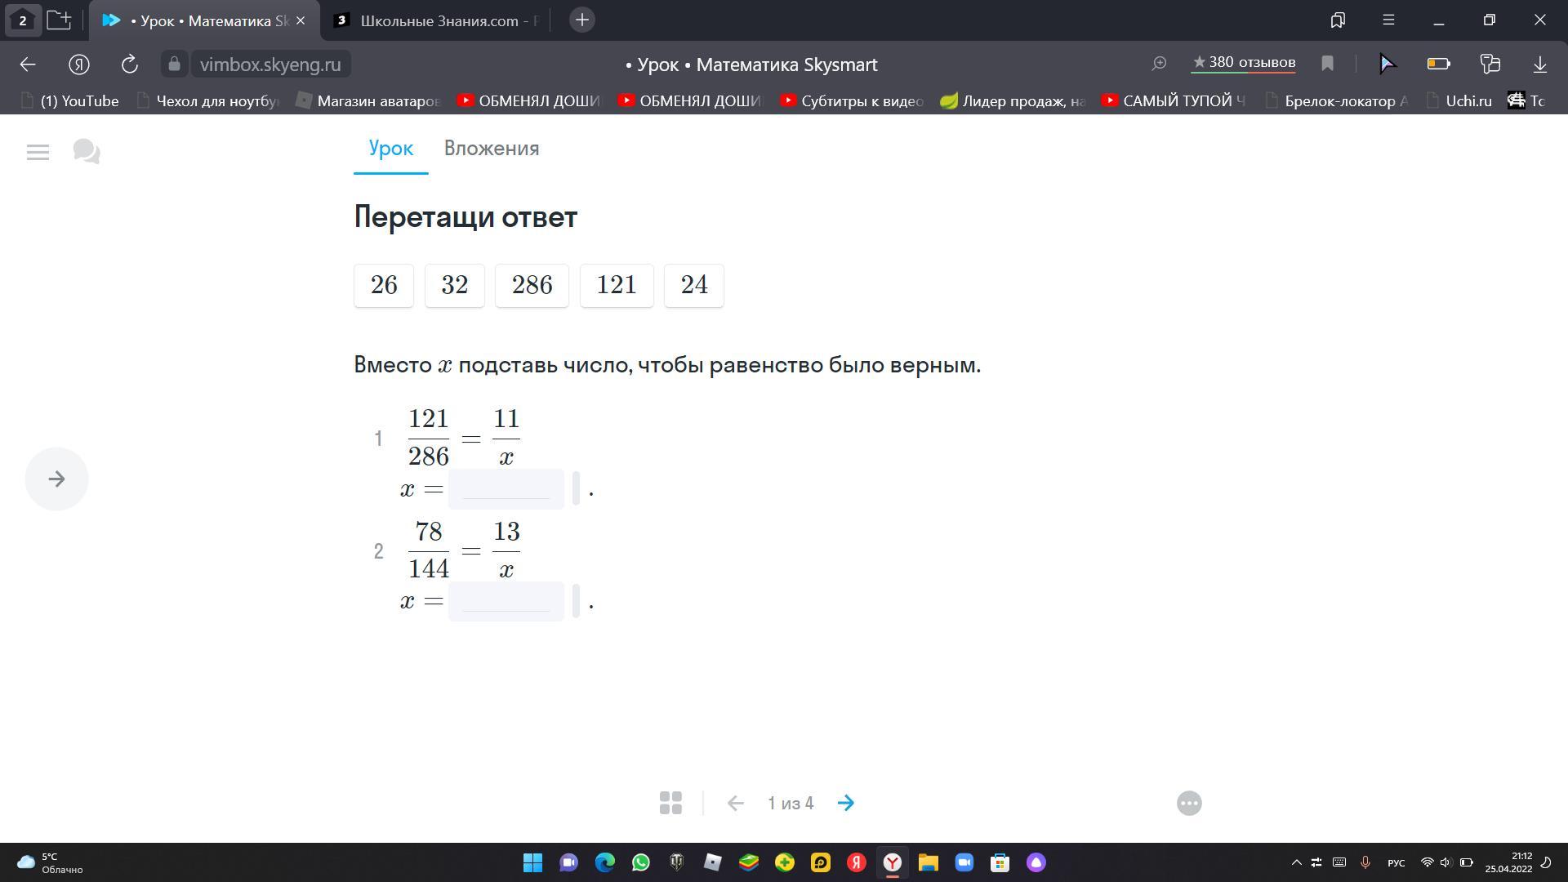Select the Урок tab

(390, 149)
